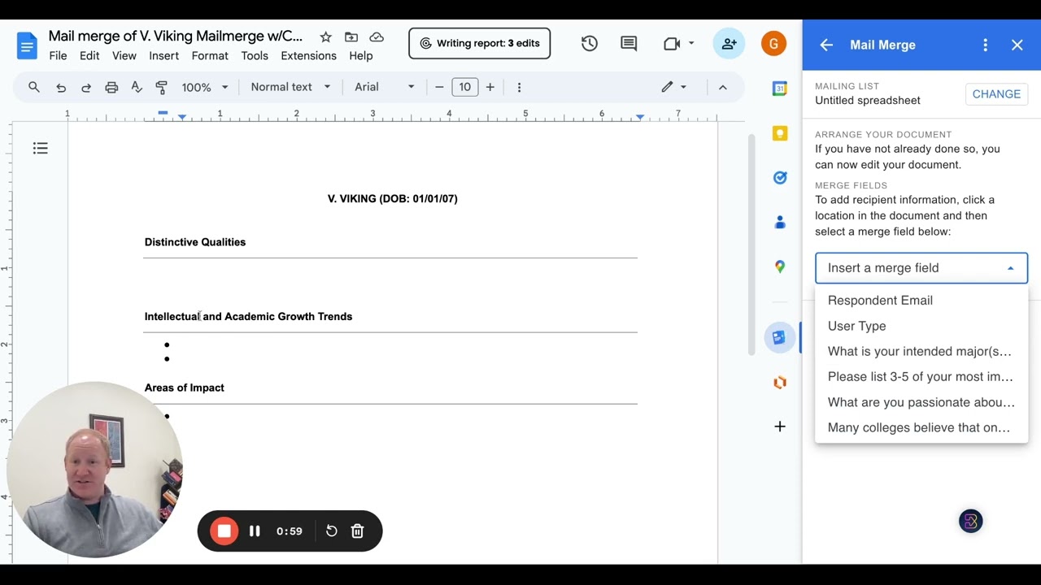Open Google Maps in side panel
The width and height of the screenshot is (1041, 585).
coord(780,266)
